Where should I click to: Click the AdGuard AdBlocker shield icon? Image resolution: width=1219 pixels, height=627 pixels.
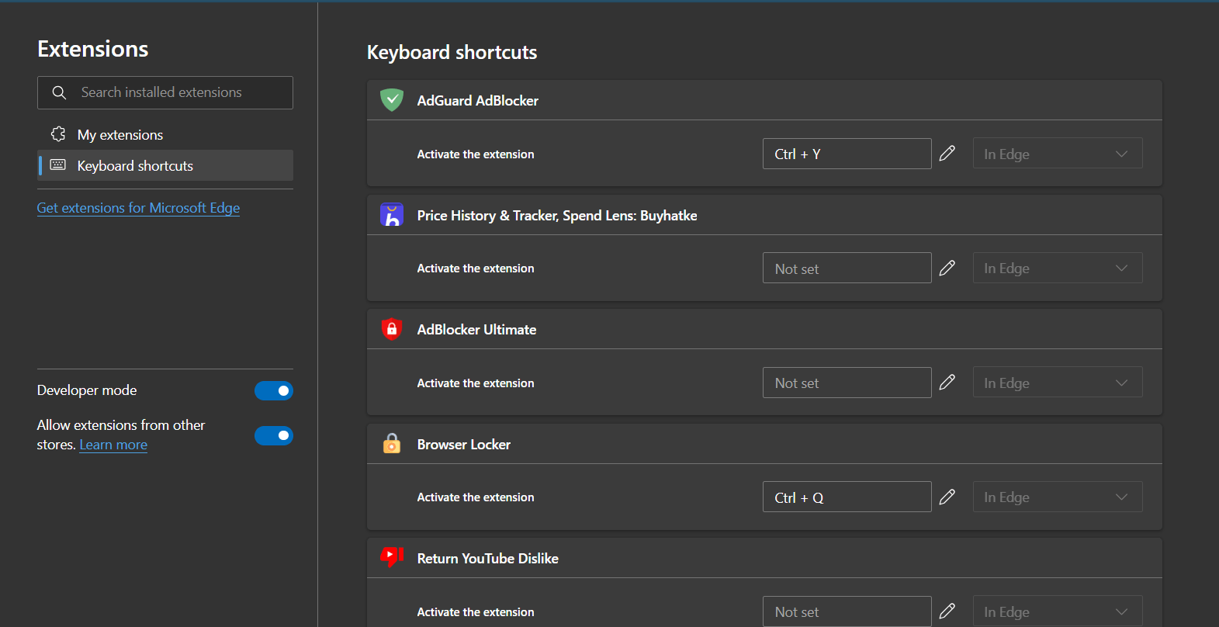392,100
